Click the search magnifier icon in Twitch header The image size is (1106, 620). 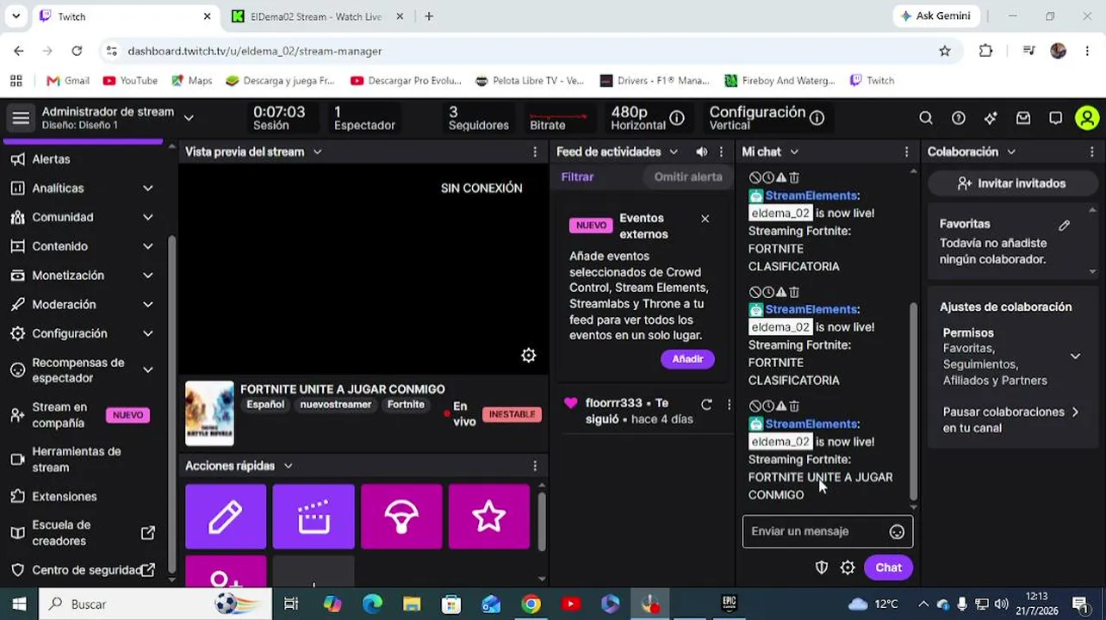point(925,118)
